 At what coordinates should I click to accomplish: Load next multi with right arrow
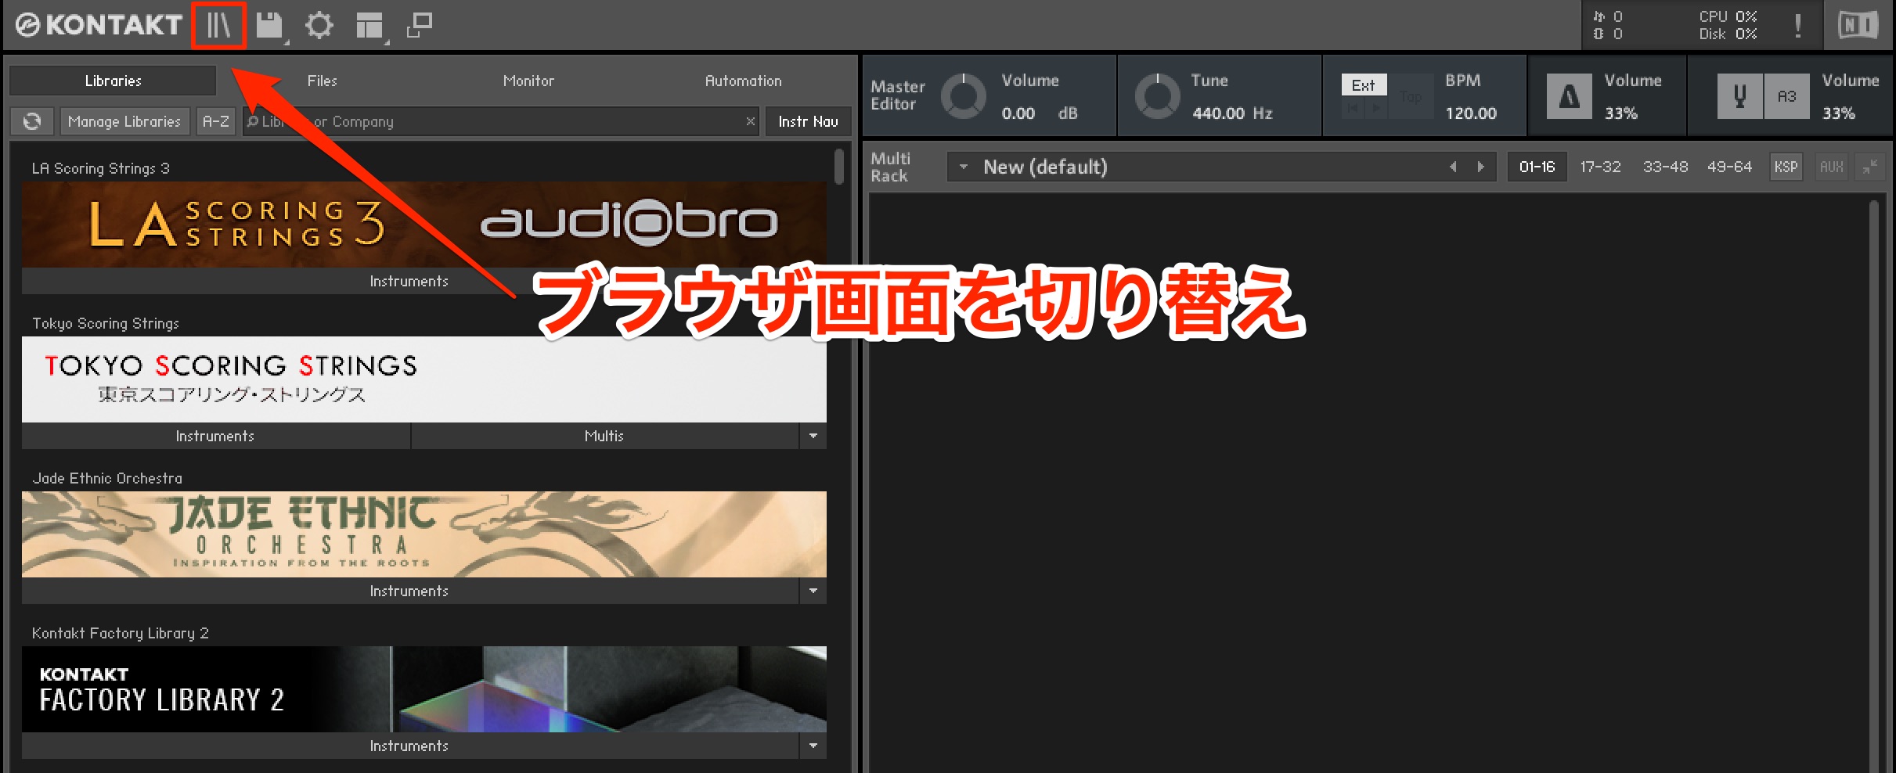coord(1480,167)
